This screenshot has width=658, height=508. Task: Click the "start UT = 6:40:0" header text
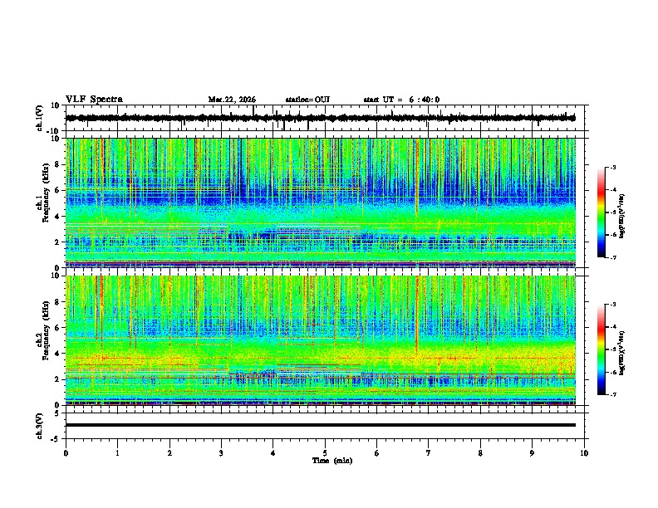[x=401, y=100]
